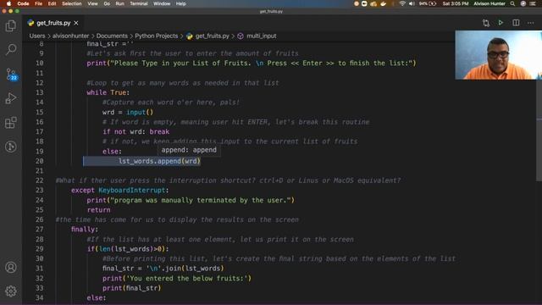Click the alvisonhunter breadcrumb segment
The height and width of the screenshot is (305, 542).
pyautogui.click(x=70, y=36)
